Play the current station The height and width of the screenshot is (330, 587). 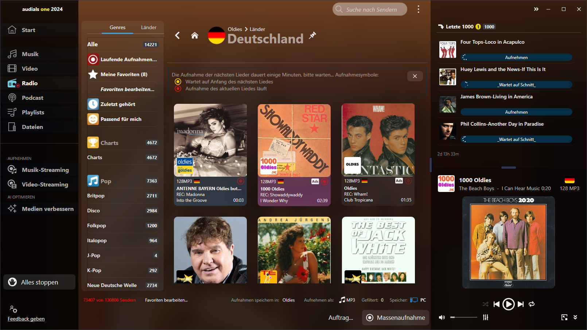tap(509, 304)
